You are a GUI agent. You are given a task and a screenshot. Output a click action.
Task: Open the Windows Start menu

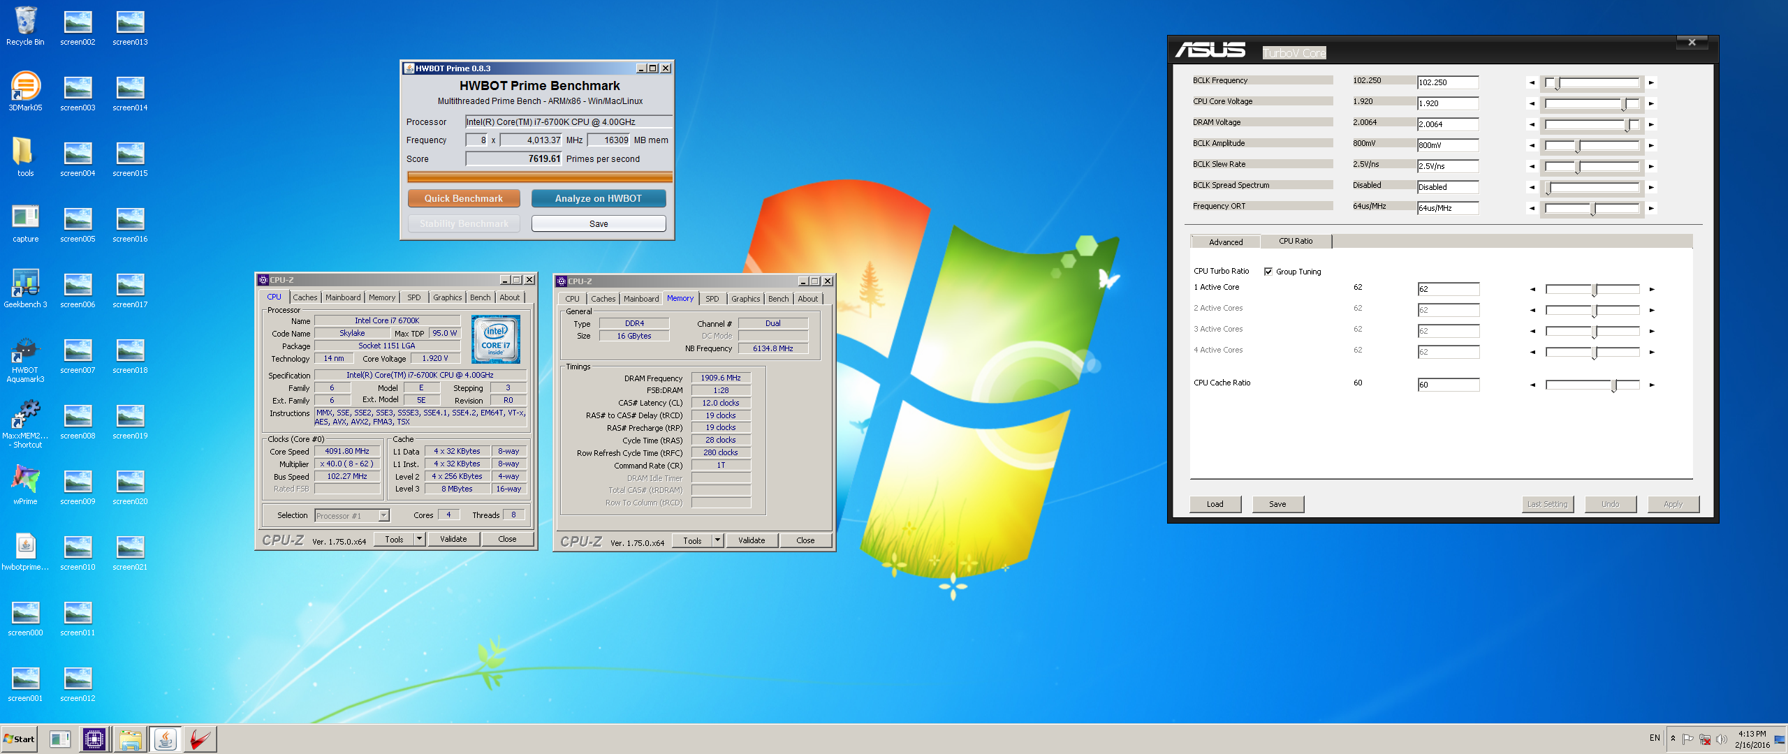pyautogui.click(x=20, y=739)
